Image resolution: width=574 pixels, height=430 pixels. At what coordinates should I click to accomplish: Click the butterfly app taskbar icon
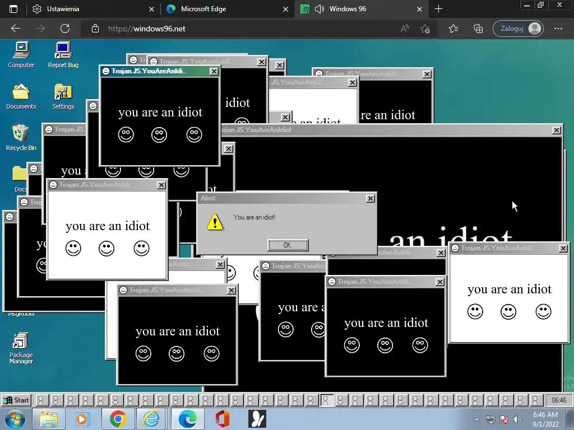(257, 419)
